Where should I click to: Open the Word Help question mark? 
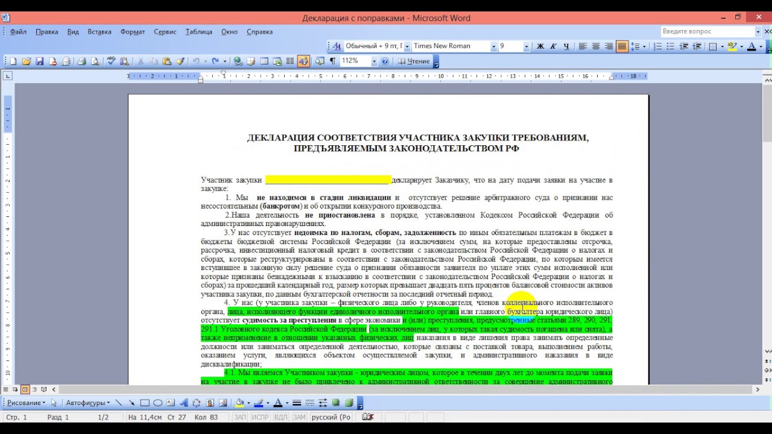tap(385, 61)
